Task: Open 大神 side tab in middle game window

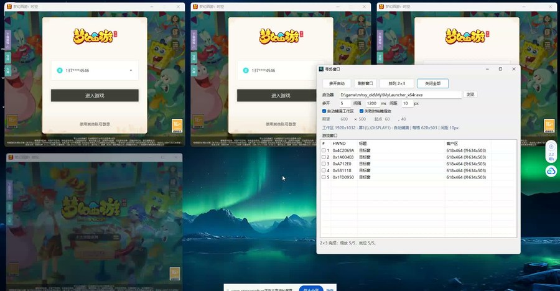Action: [194, 70]
